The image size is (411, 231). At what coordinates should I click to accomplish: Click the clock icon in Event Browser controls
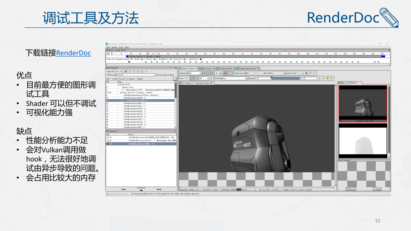[x=130, y=71]
